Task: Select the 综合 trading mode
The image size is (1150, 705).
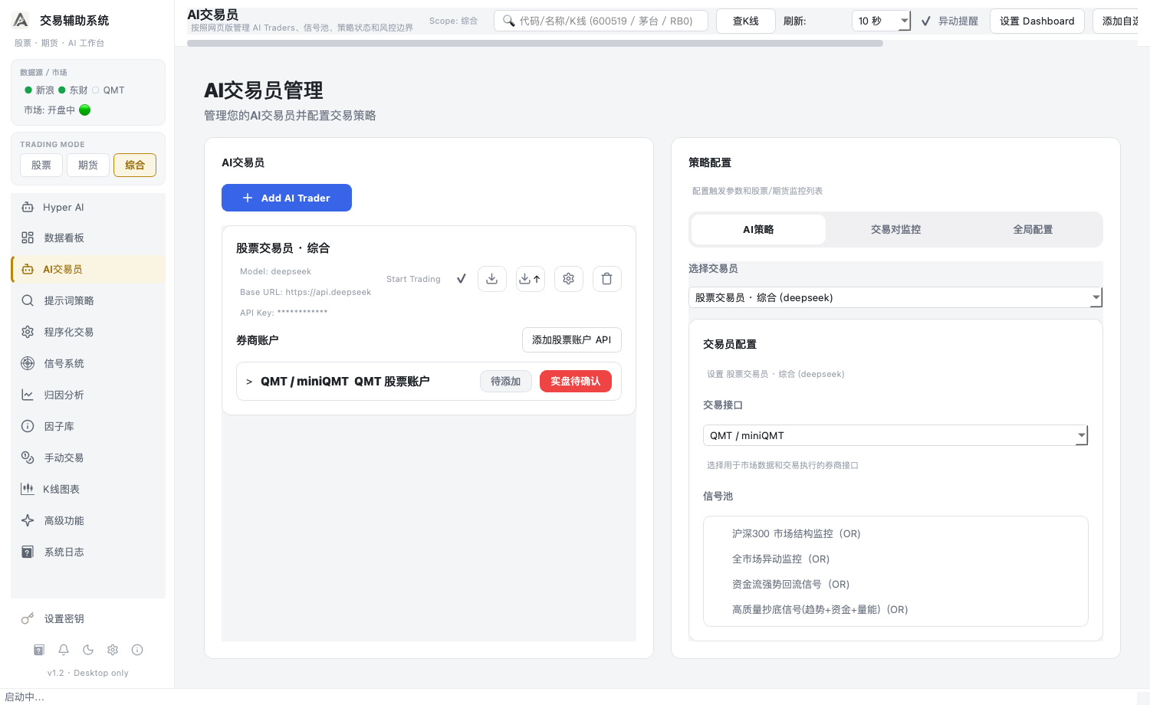Action: [135, 165]
